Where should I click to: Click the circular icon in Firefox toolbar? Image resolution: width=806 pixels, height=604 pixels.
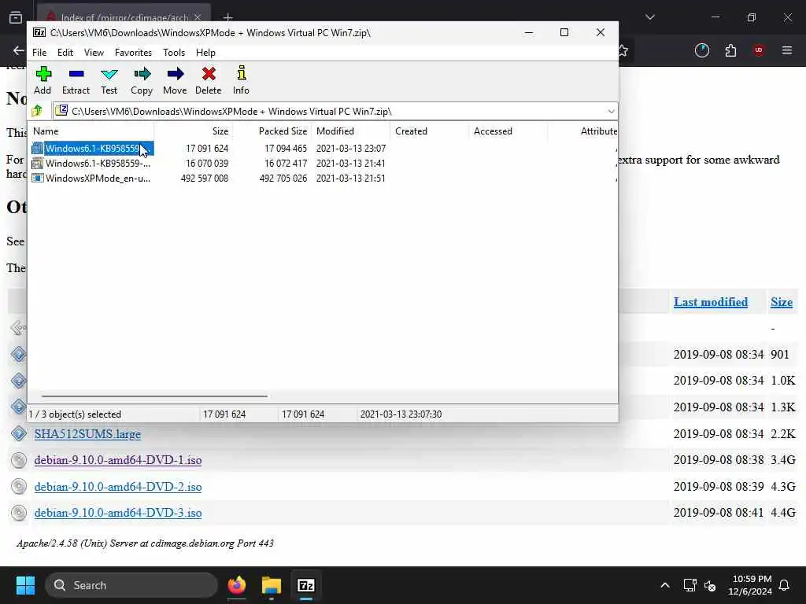(701, 50)
